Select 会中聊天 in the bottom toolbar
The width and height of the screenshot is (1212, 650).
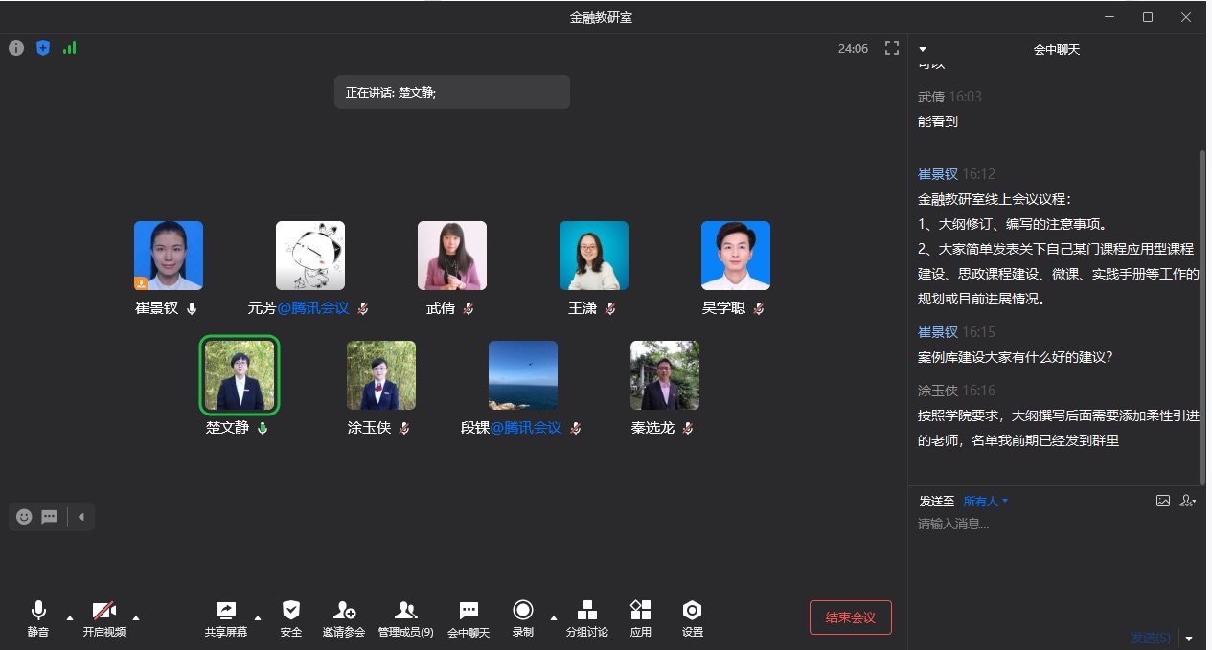[x=469, y=617]
